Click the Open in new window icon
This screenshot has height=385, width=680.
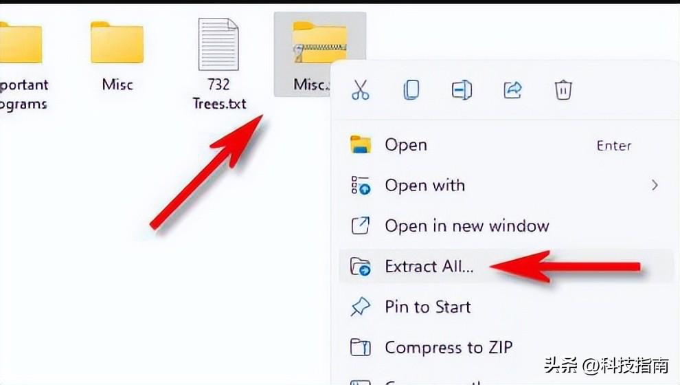pos(361,225)
